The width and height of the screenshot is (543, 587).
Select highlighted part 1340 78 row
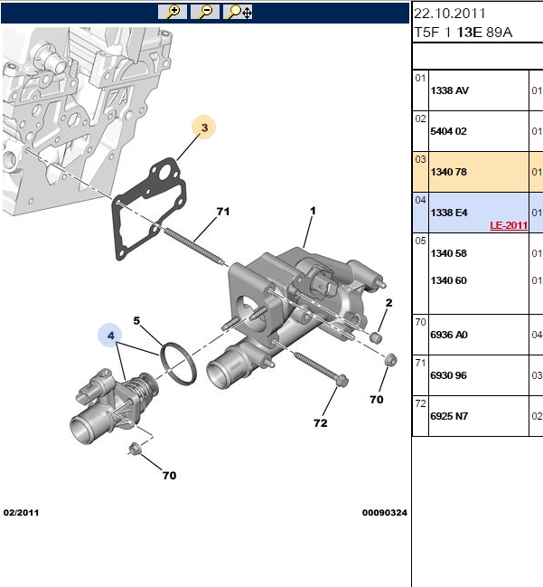coord(478,172)
